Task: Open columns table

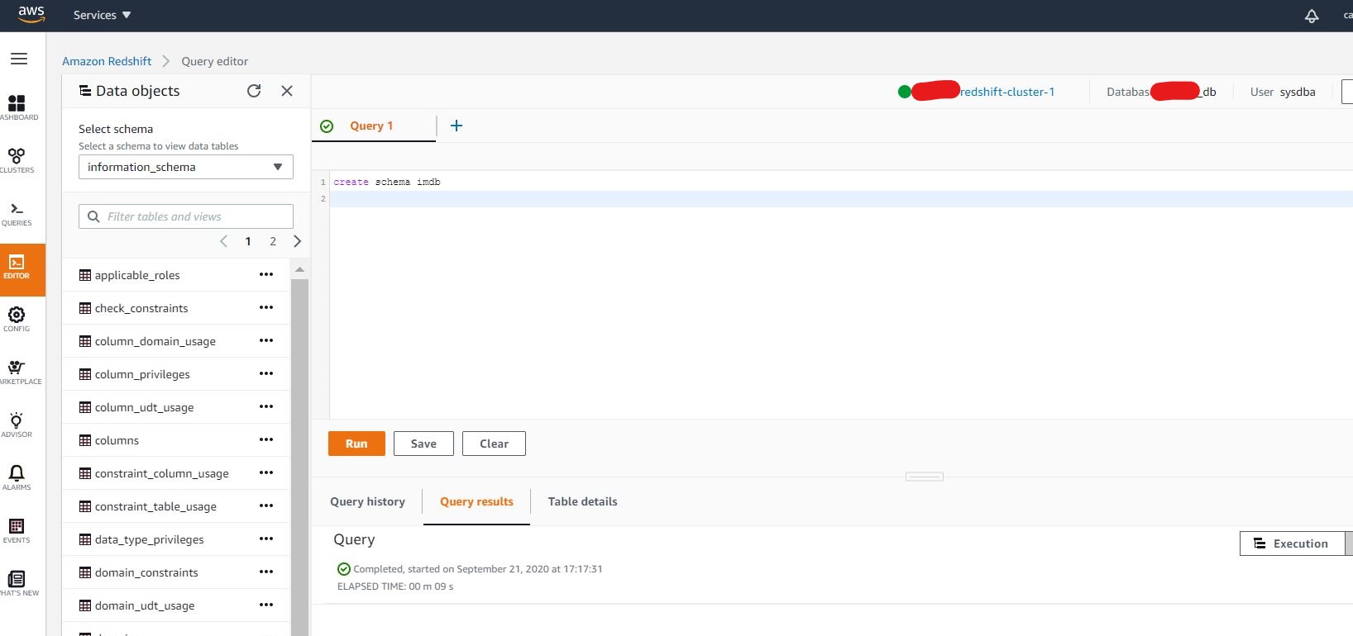Action: [117, 440]
